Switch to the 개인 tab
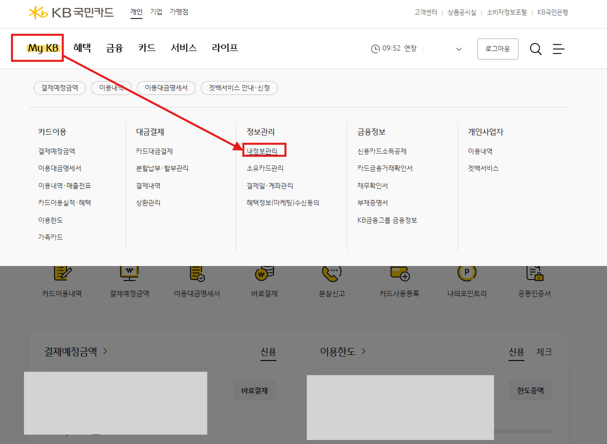The image size is (607, 444). tap(136, 12)
